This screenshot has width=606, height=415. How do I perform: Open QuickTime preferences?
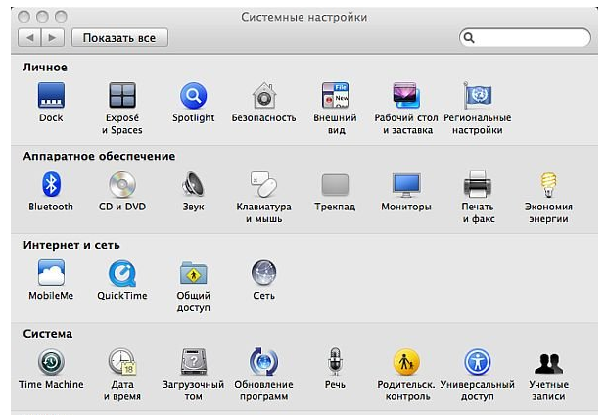(122, 273)
